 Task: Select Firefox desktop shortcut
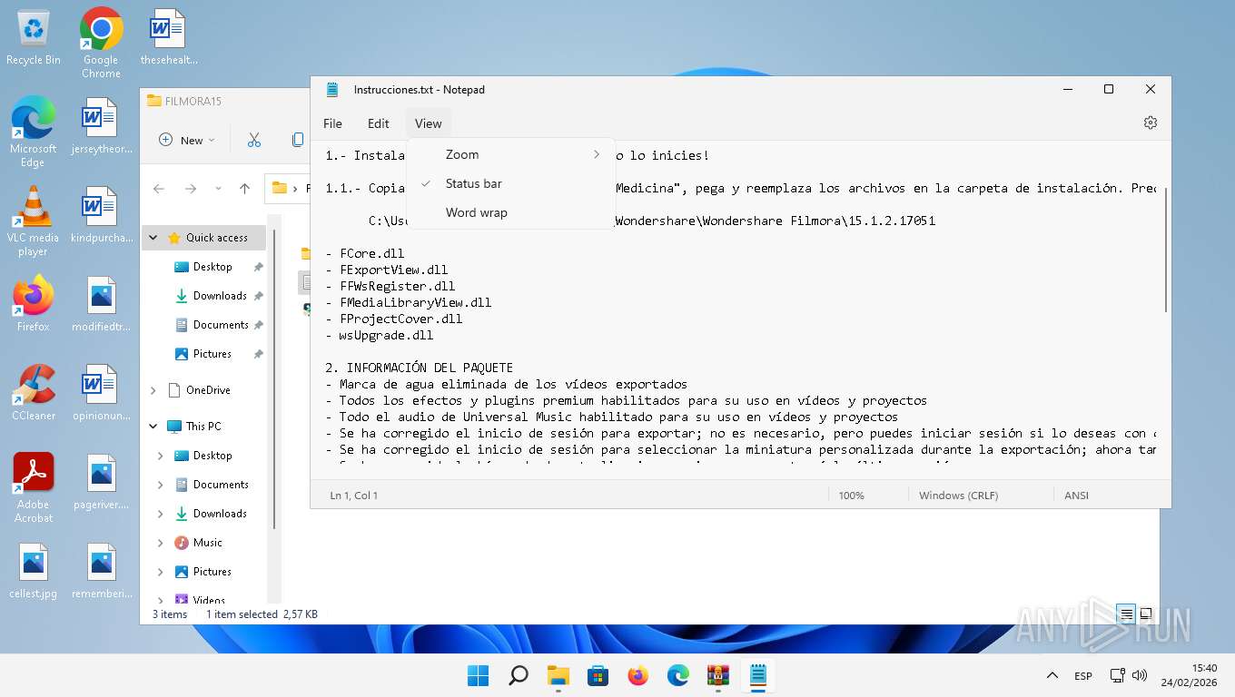coord(34,303)
